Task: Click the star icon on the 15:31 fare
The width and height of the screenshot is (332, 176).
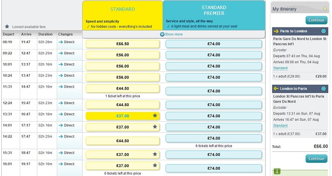Action: point(155,154)
